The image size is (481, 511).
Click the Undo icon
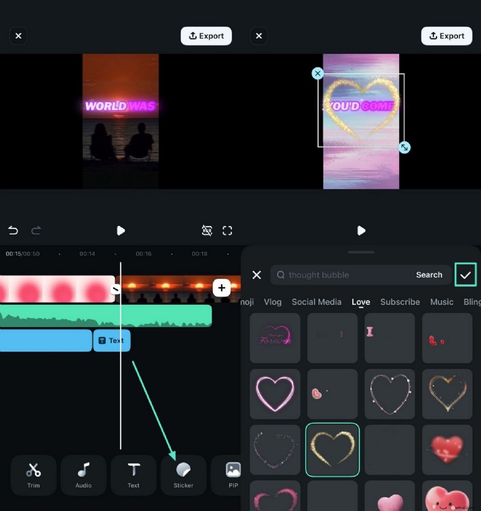coord(13,230)
